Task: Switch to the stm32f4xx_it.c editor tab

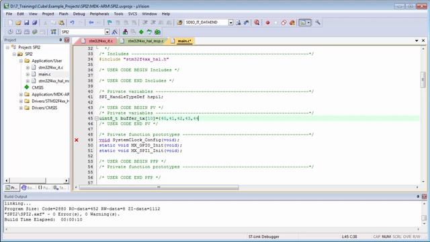Action: pos(98,41)
